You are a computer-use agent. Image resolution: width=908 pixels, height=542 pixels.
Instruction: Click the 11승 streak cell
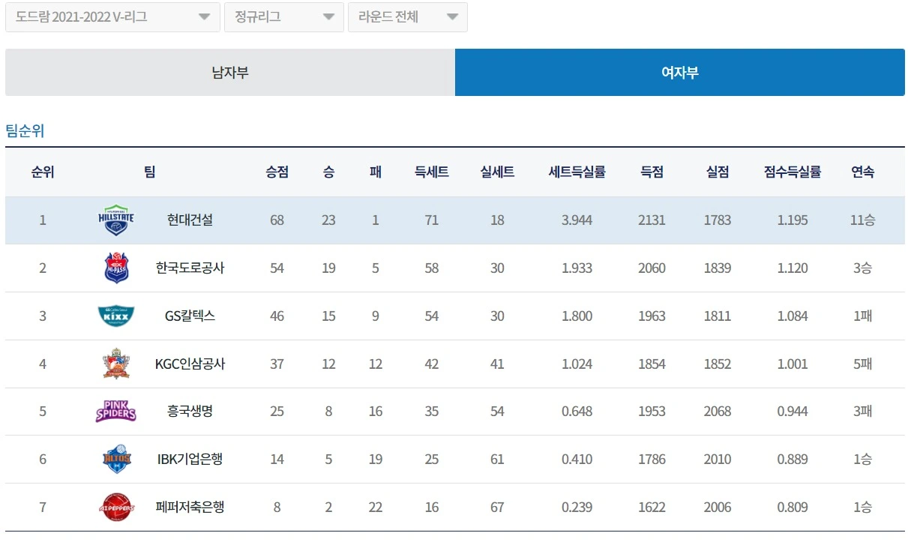tap(863, 220)
